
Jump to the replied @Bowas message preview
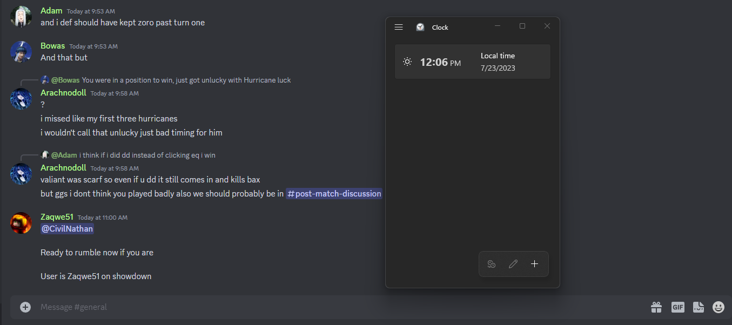pyautogui.click(x=186, y=80)
